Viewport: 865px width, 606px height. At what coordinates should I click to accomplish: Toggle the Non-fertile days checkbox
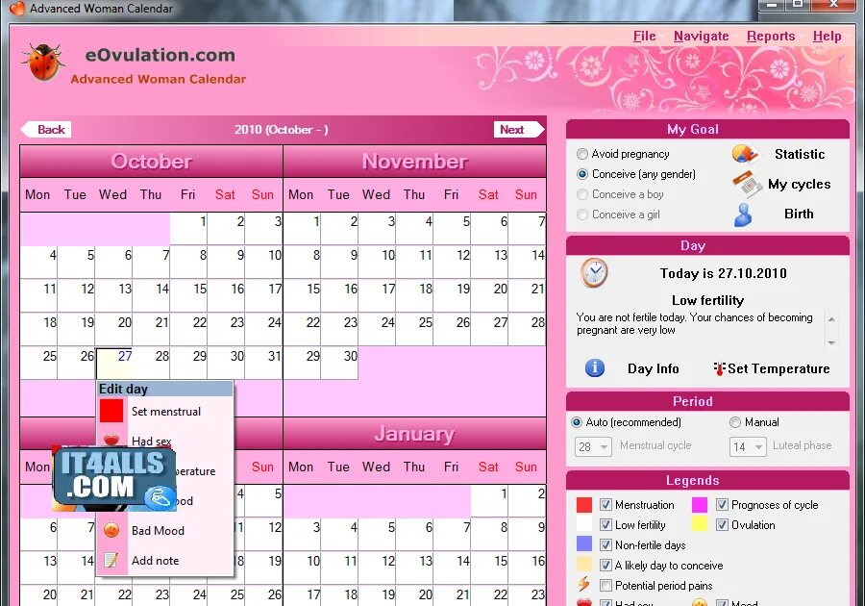point(605,544)
